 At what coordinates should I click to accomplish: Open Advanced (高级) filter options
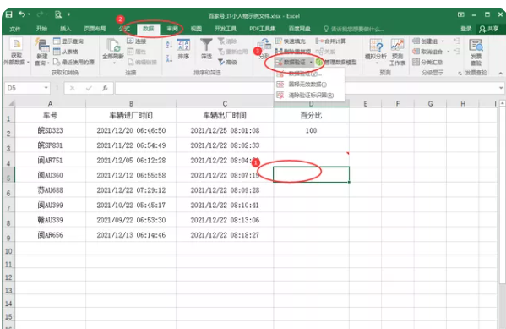227,62
